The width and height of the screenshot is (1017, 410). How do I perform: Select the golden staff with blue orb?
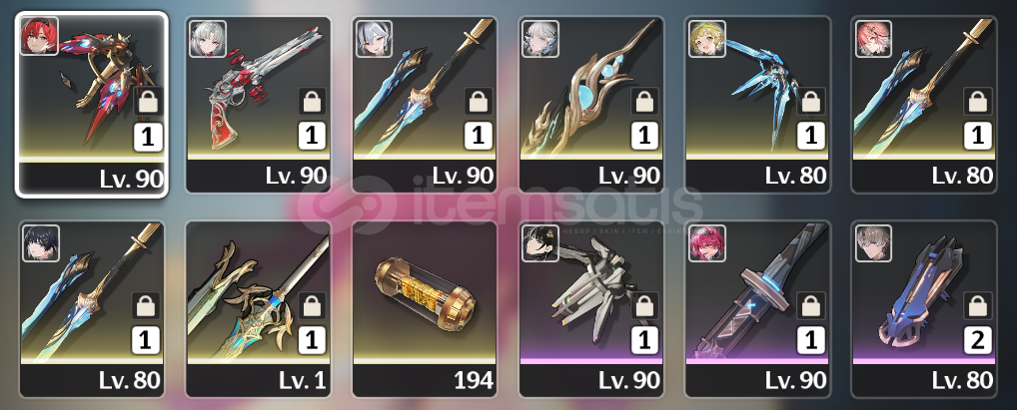pos(591,105)
